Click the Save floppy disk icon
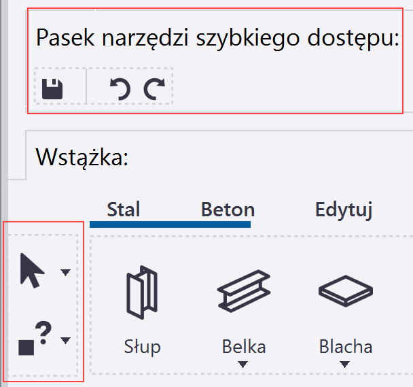The height and width of the screenshot is (387, 413). click(52, 89)
